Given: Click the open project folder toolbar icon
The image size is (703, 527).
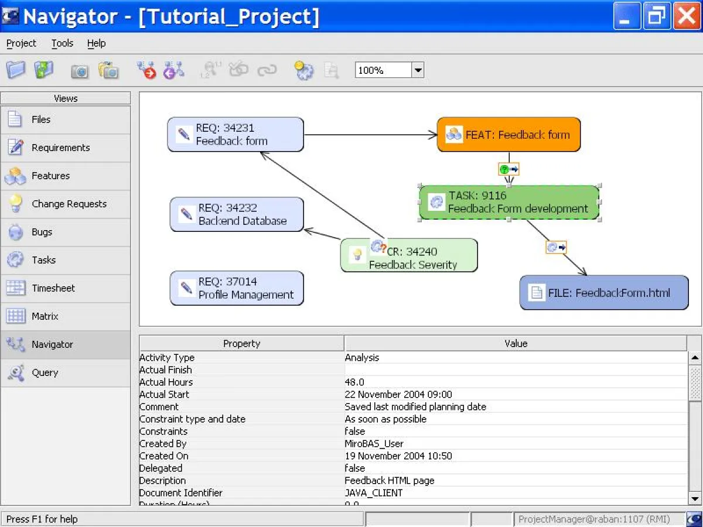Looking at the screenshot, I should (x=16, y=70).
